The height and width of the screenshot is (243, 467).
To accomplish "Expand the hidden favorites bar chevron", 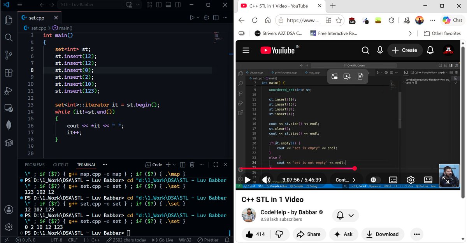I will [410, 33].
